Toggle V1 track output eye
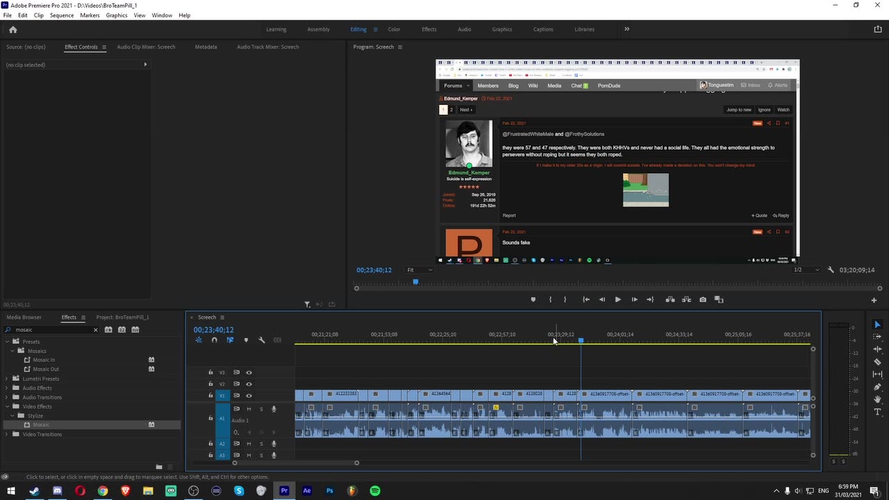 pyautogui.click(x=249, y=396)
